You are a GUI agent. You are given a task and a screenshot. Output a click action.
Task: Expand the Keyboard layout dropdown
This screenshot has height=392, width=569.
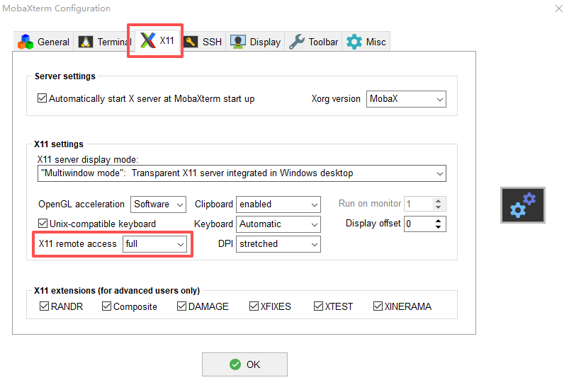[x=278, y=224]
